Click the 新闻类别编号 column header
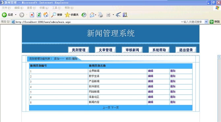 tap(39, 66)
